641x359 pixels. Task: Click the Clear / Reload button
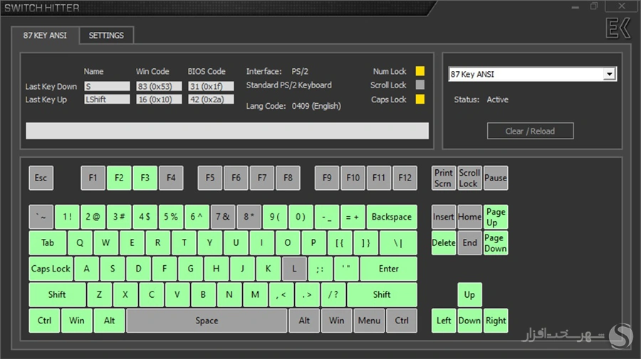tap(530, 131)
